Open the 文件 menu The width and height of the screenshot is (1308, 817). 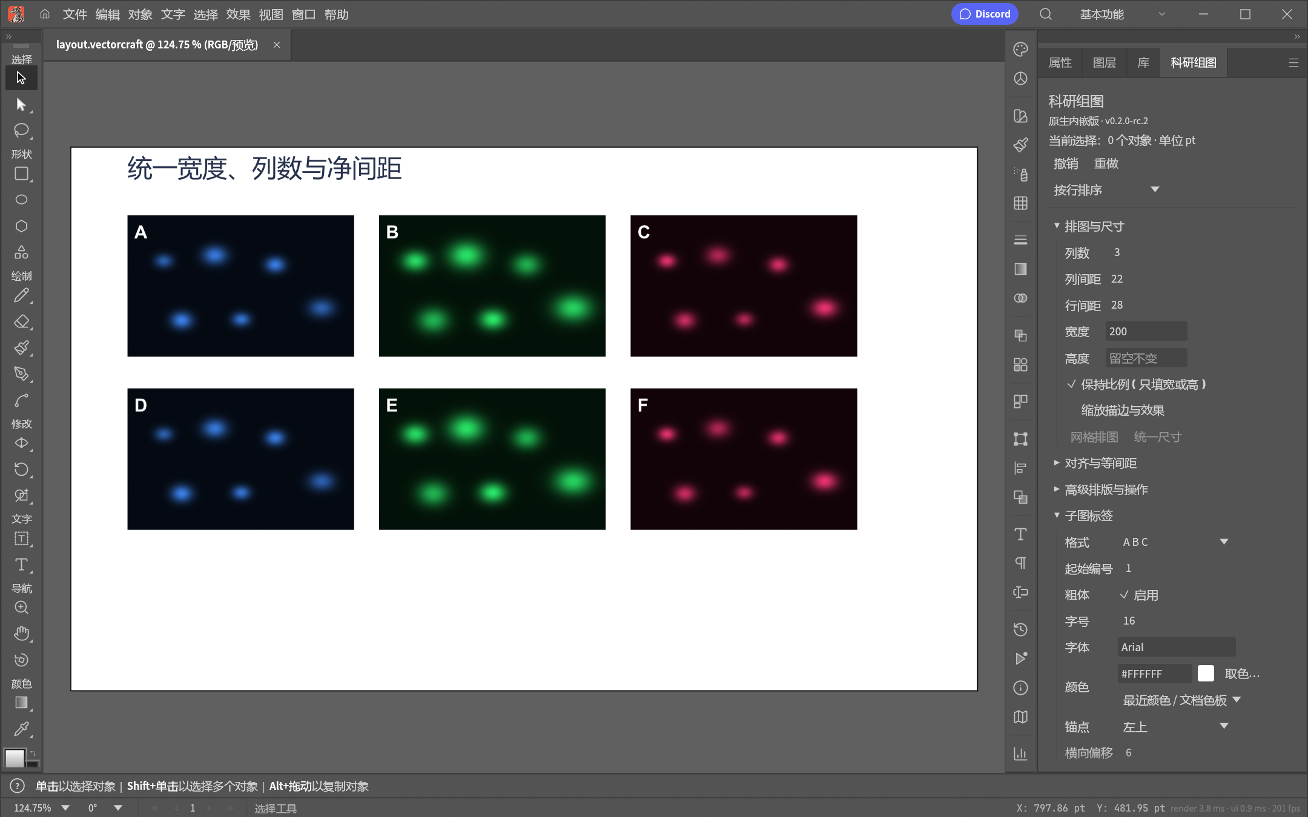click(x=74, y=14)
